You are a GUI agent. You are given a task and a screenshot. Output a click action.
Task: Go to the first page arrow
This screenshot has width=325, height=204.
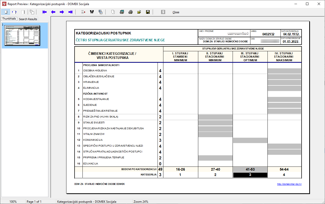pyautogui.click(x=45, y=12)
